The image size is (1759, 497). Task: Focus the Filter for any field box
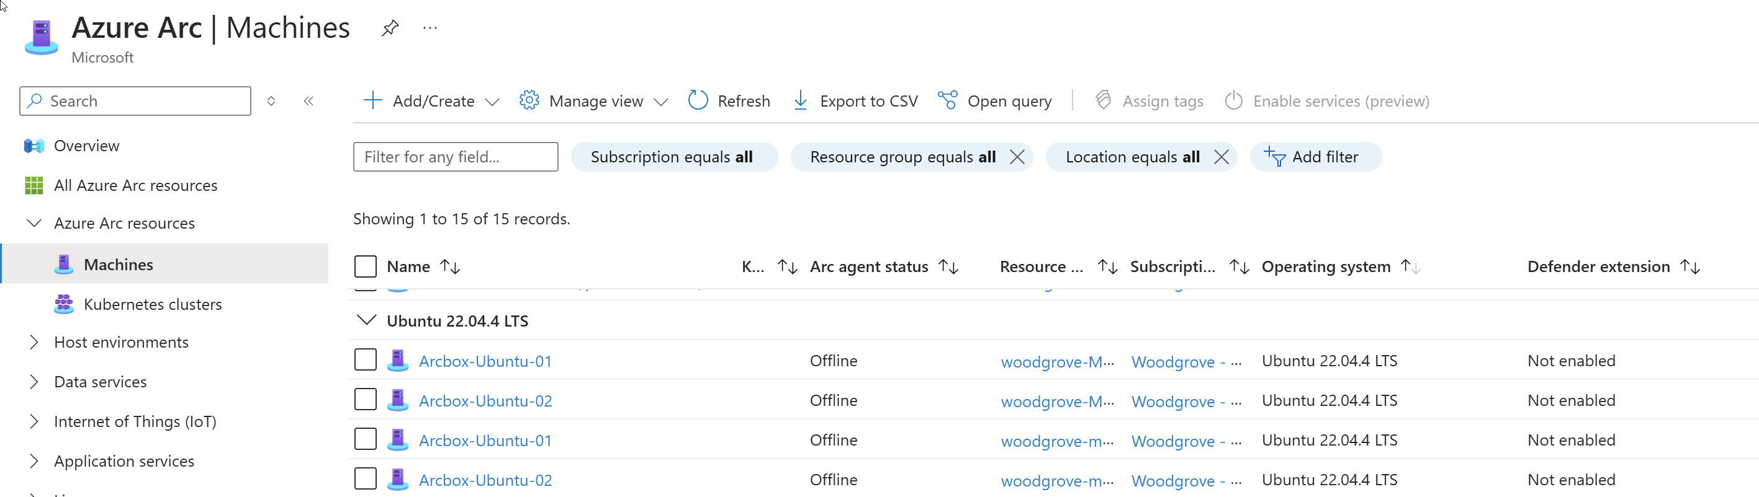(456, 157)
